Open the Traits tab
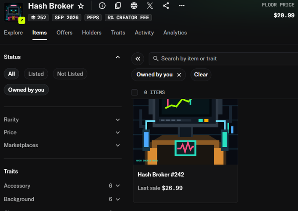Viewport: 298px width, 211px height. click(118, 33)
